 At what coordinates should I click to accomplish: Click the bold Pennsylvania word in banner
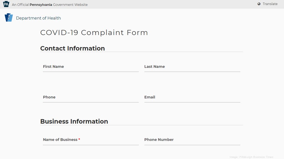[41, 5]
